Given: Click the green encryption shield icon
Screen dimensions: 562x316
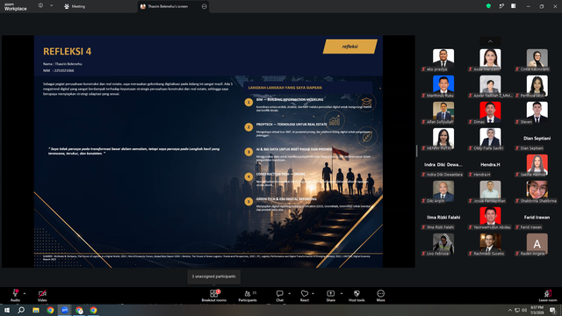Looking at the screenshot, I should point(488,6).
